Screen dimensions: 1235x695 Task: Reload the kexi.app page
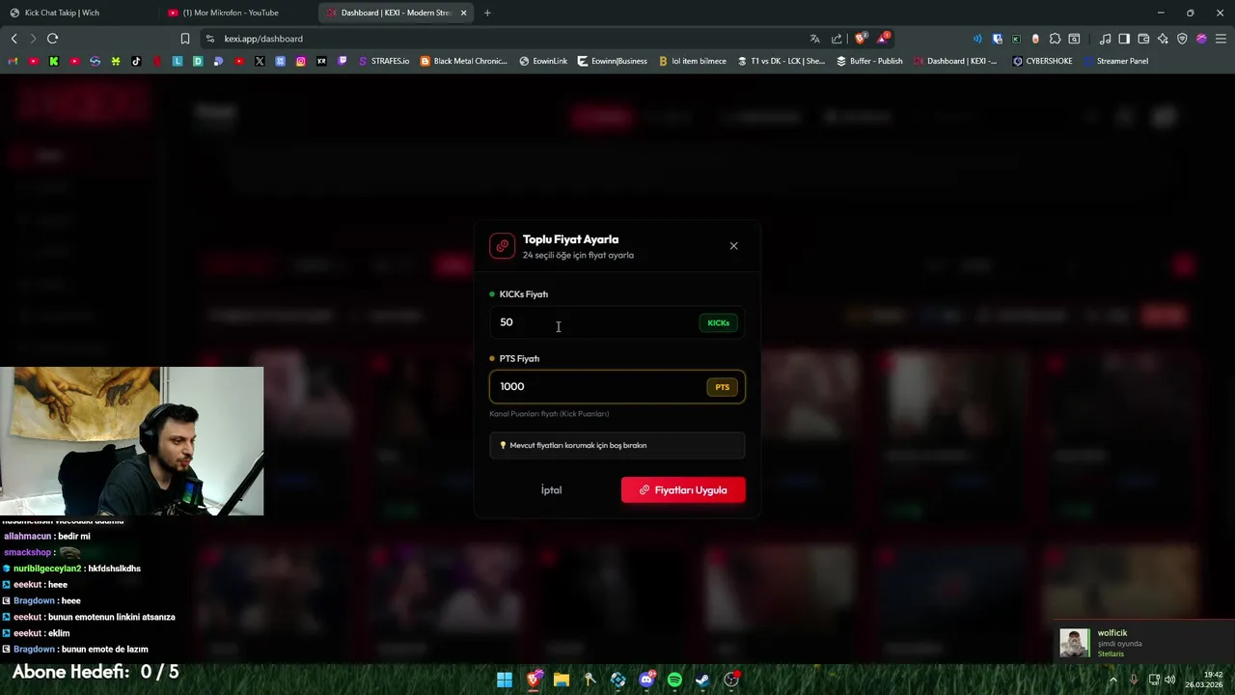click(52, 39)
